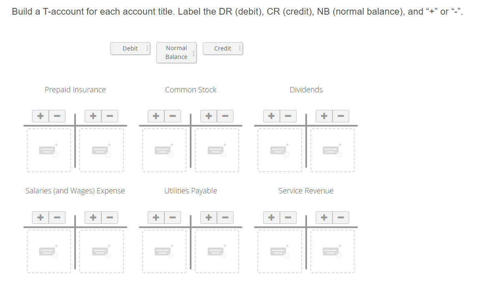Click the plus sign on Utilities Payable right side
The image size is (501, 302).
pos(209,217)
